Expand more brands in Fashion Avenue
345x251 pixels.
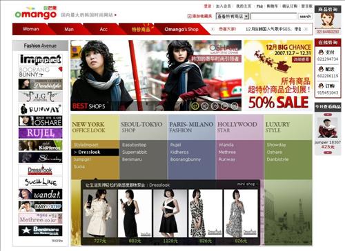pyautogui.click(x=57, y=241)
